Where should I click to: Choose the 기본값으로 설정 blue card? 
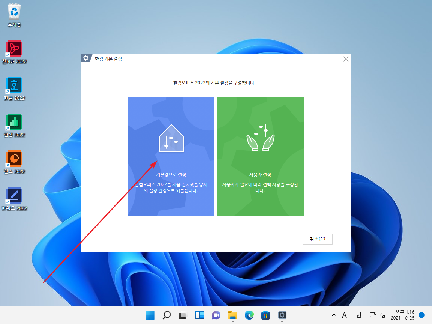pyautogui.click(x=171, y=156)
